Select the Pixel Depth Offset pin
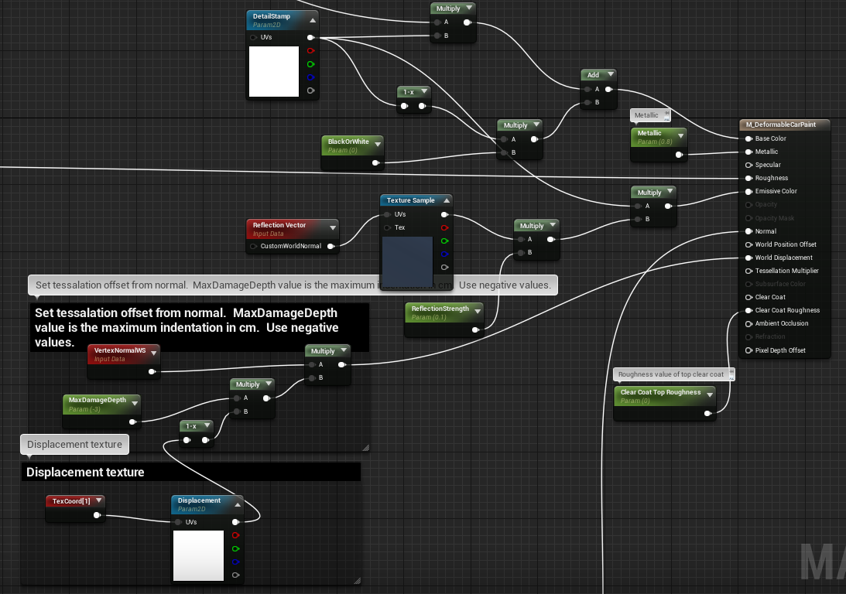846x594 pixels. click(x=748, y=351)
